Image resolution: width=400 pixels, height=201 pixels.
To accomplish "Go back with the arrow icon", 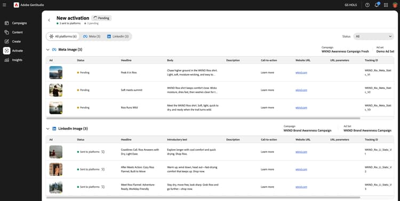I will (x=49, y=20).
